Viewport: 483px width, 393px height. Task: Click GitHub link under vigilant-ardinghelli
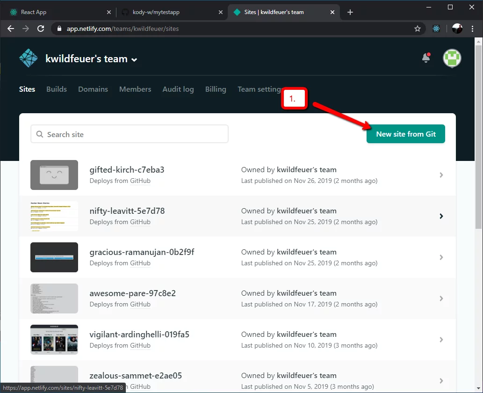point(140,345)
